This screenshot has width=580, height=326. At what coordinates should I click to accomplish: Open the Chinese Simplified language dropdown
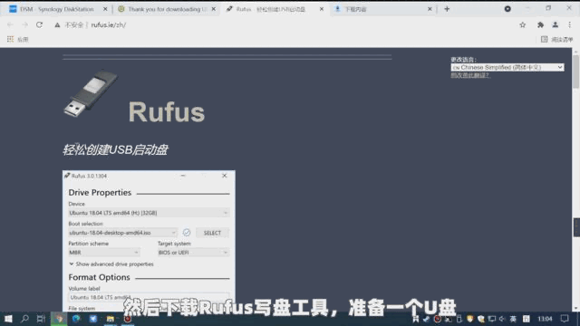507,67
